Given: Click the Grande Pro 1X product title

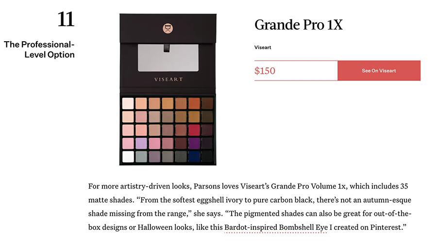Looking at the screenshot, I should [299, 25].
